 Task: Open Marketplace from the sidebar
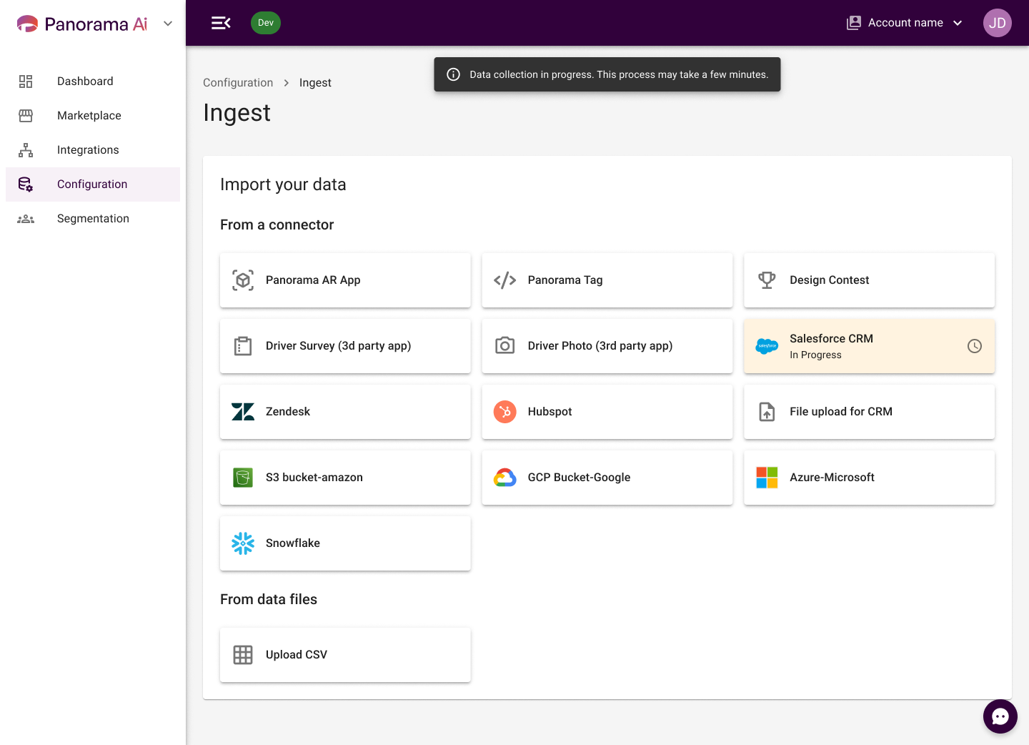point(93,116)
